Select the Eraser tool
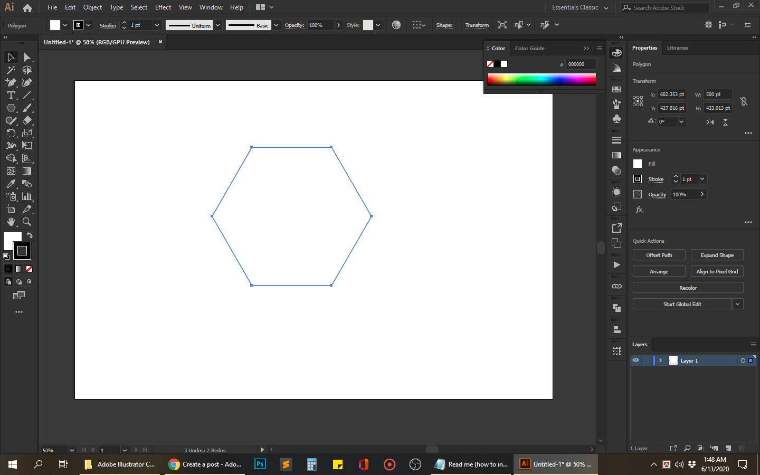This screenshot has height=475, width=760. click(27, 120)
